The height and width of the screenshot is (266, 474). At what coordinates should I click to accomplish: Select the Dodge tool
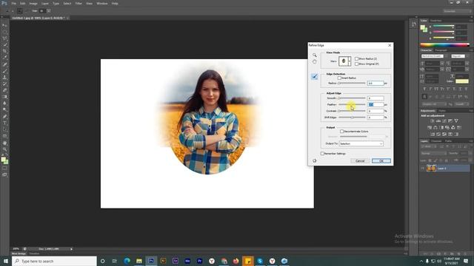[5, 110]
